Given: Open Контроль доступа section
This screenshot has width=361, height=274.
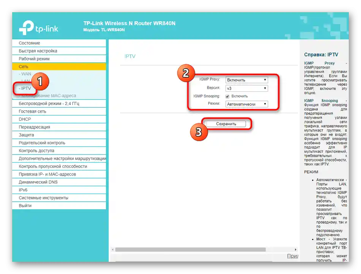Looking at the screenshot, I should (59, 151).
